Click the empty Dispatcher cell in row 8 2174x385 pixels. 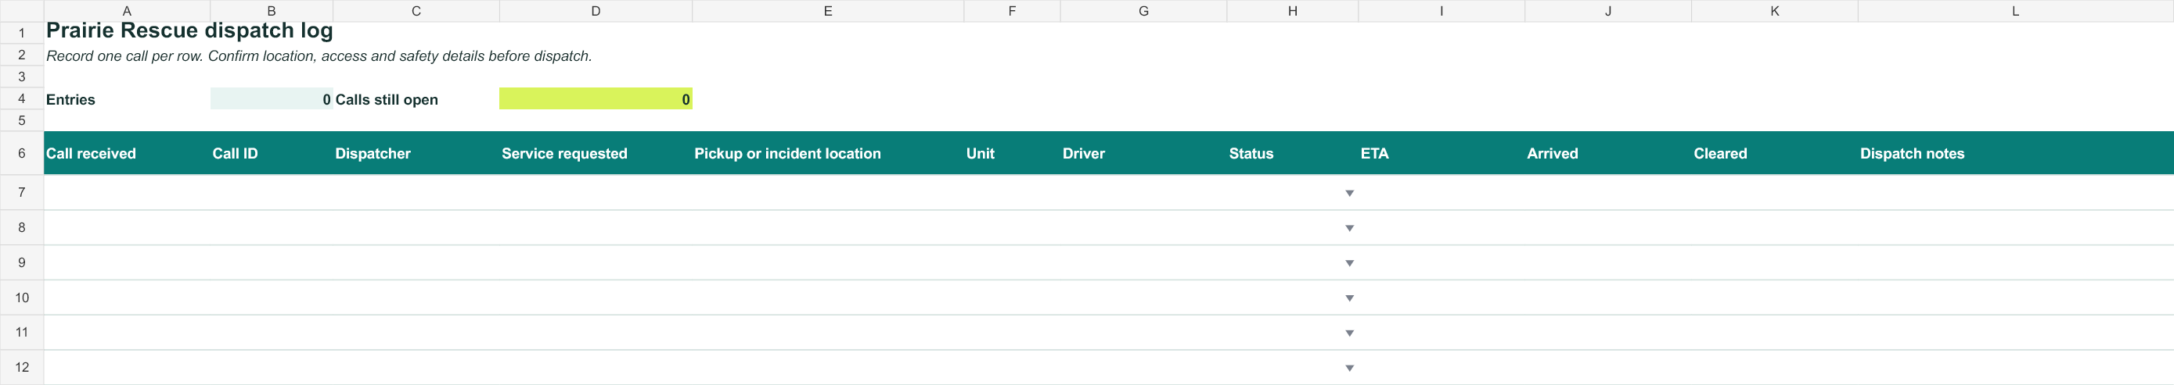tap(416, 227)
